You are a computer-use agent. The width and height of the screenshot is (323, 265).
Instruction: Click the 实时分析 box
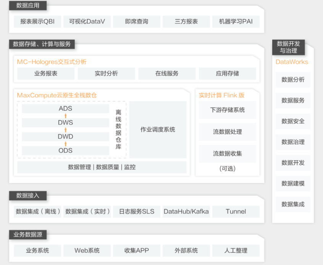(106, 74)
